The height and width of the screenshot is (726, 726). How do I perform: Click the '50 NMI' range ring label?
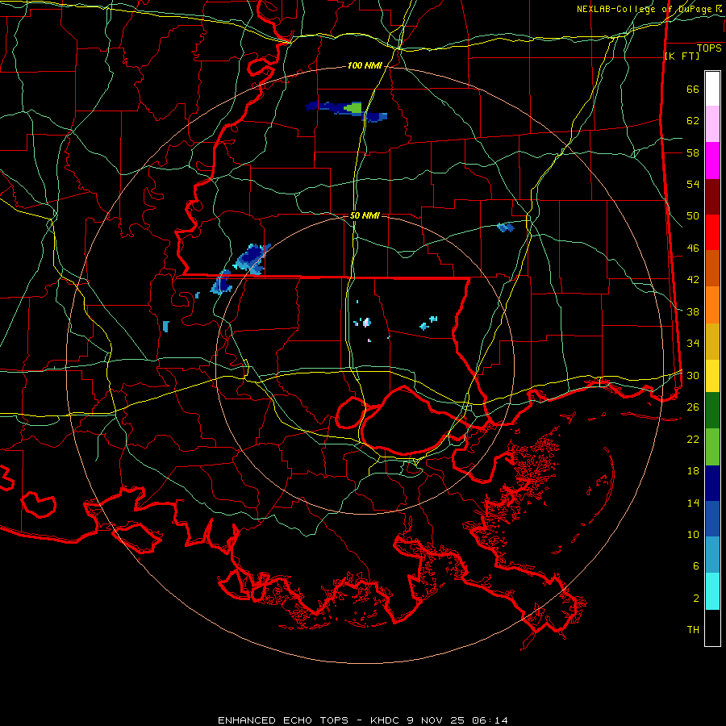365,215
